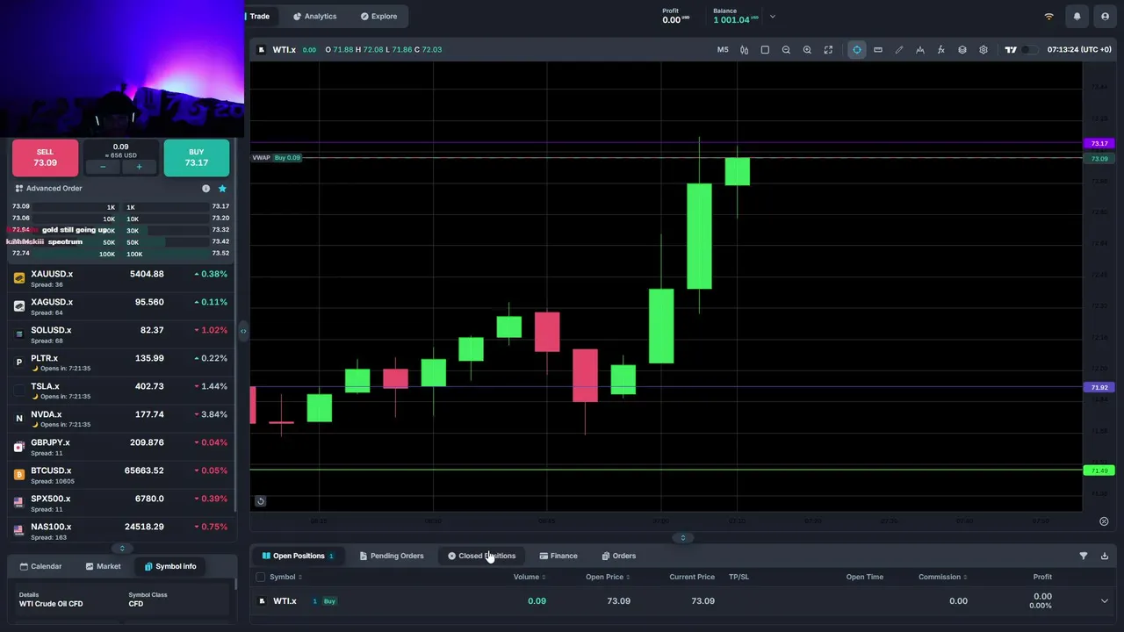Select the ruler measure tool
Image resolution: width=1124 pixels, height=632 pixels.
[x=878, y=50]
